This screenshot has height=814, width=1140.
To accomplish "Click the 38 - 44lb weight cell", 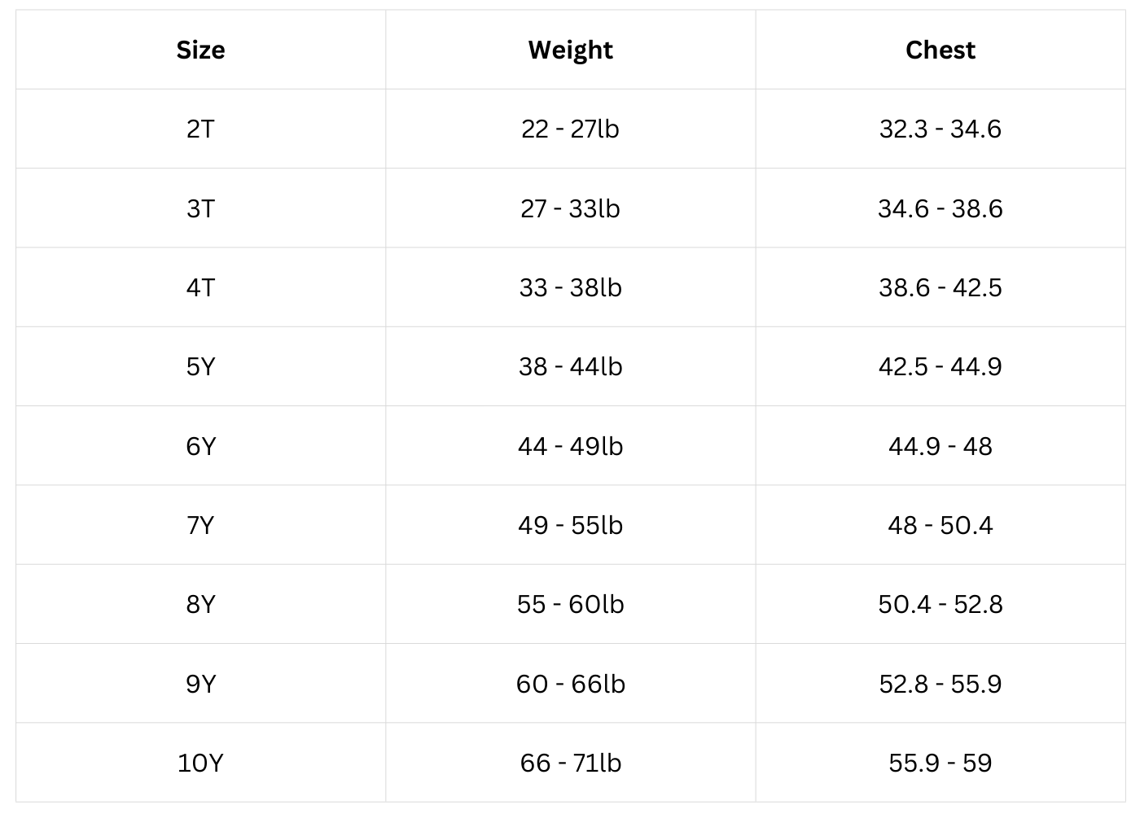I will (570, 367).
